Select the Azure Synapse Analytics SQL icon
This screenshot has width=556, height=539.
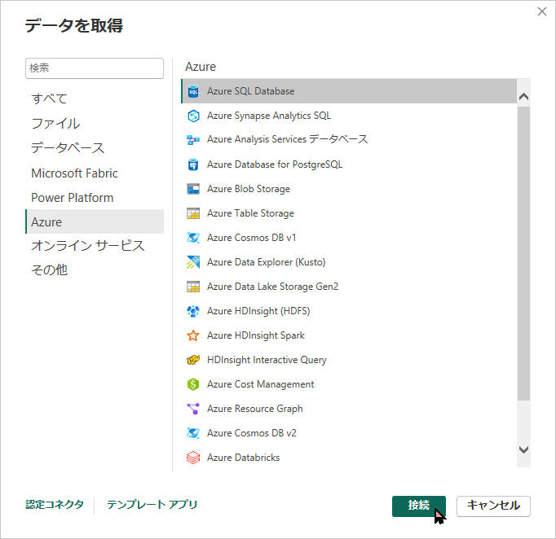[x=193, y=116]
